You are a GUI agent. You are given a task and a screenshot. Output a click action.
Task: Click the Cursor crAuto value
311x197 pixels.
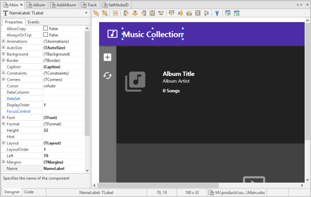pos(63,86)
